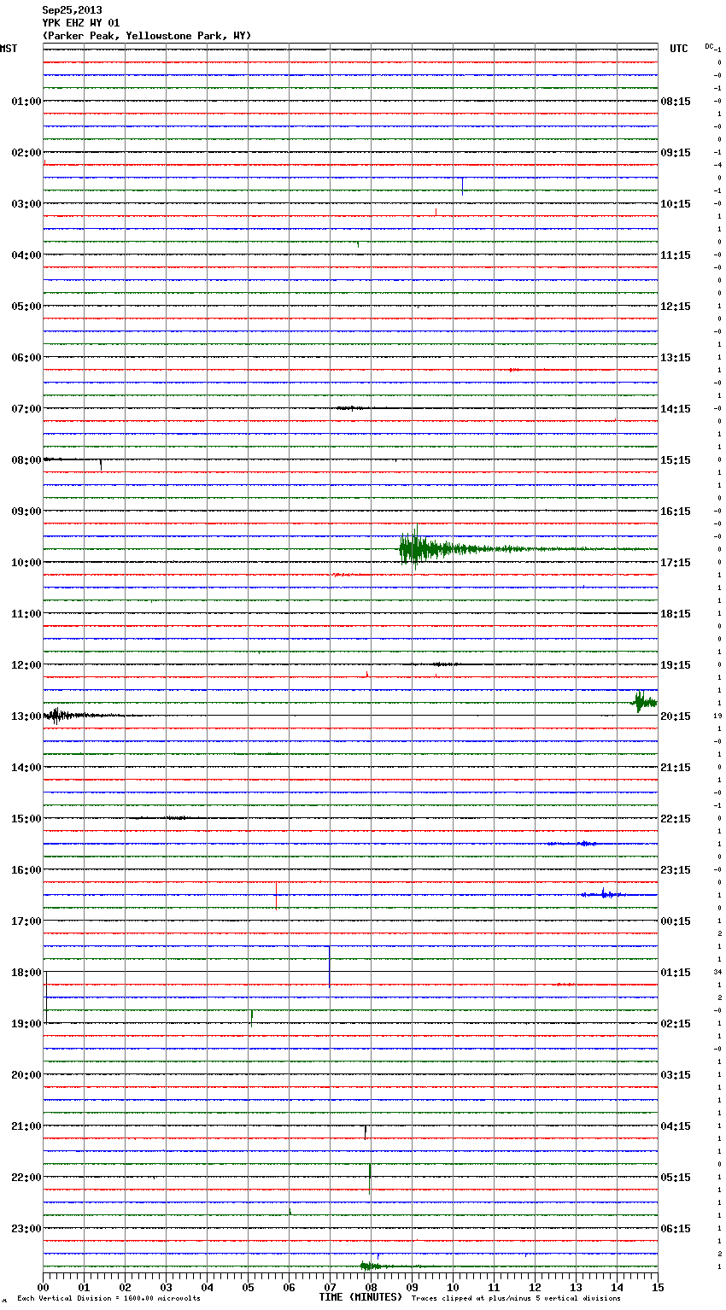This screenshot has width=726, height=1310.
Task: Click the 06:15 UTC time label
Action: (x=676, y=1229)
